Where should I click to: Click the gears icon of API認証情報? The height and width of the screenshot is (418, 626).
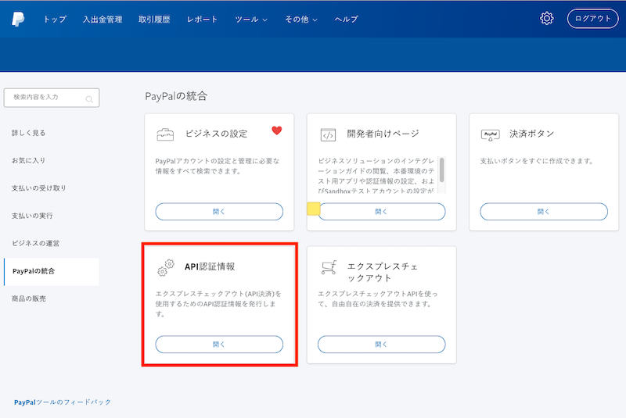point(165,267)
